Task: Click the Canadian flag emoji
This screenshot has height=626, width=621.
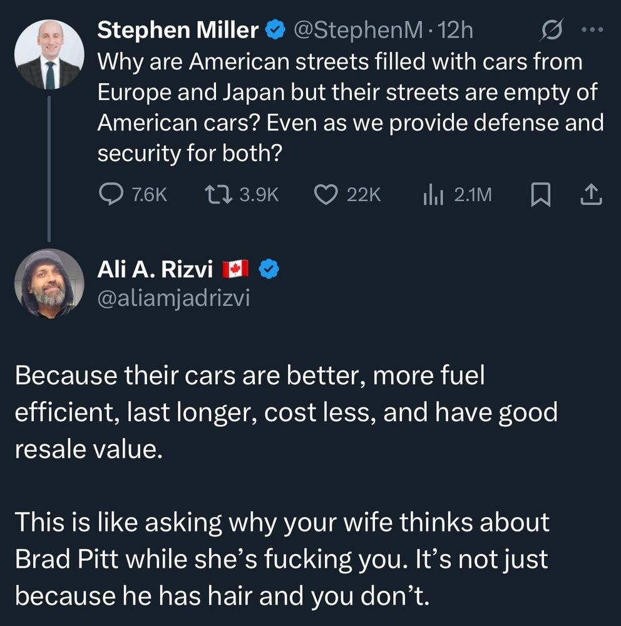Action: tap(236, 269)
